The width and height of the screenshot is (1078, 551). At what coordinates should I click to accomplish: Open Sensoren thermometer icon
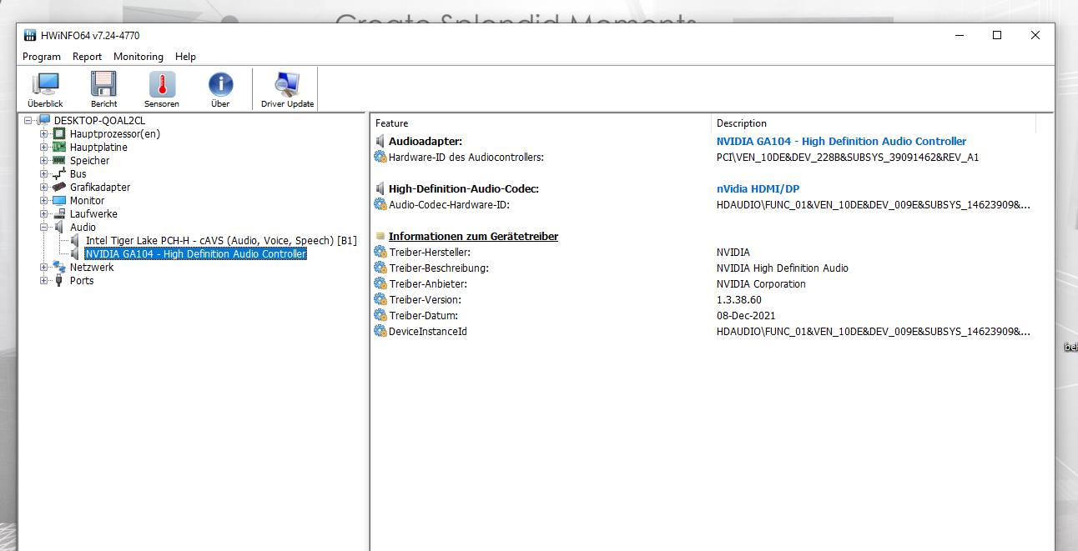click(x=162, y=84)
